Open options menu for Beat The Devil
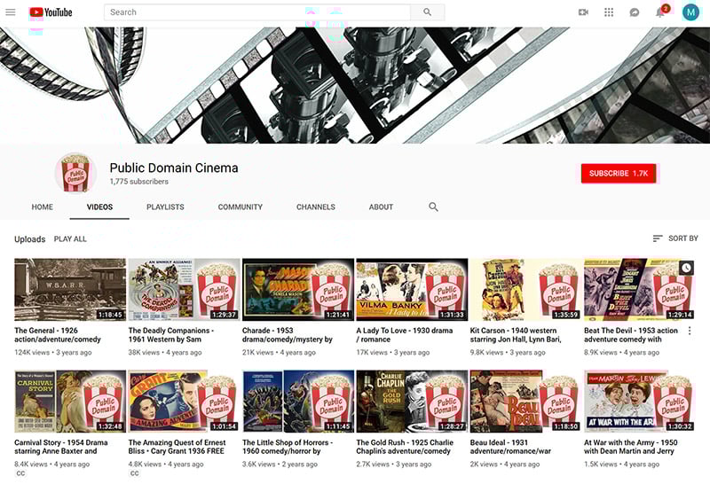The height and width of the screenshot is (484, 710). click(x=690, y=331)
